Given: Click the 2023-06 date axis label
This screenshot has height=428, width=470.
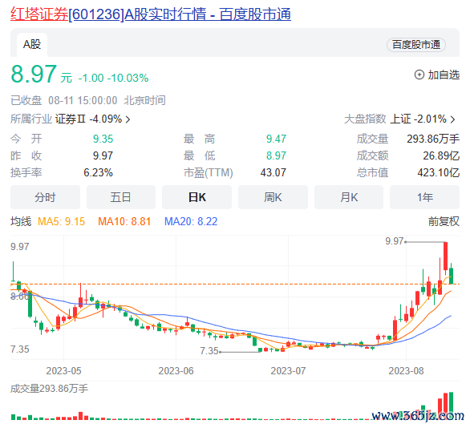Looking at the screenshot, I should (x=176, y=371).
